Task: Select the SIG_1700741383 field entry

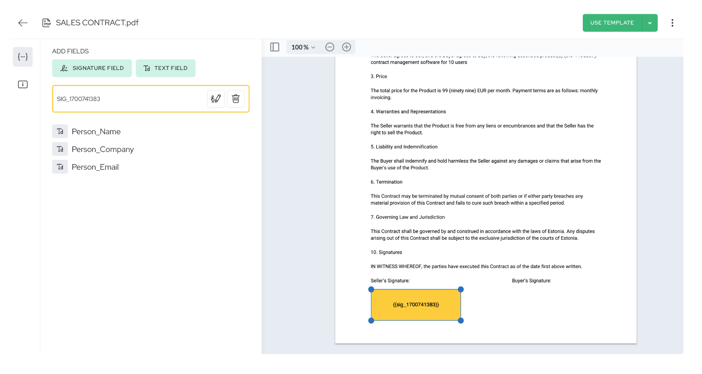Action: pos(151,99)
